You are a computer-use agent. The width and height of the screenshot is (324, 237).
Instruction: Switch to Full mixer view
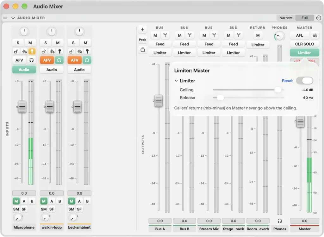(305, 18)
